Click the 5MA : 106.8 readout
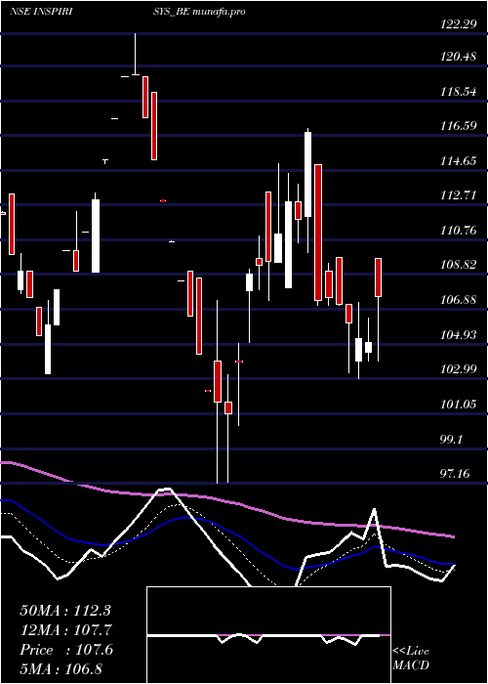 61,668
